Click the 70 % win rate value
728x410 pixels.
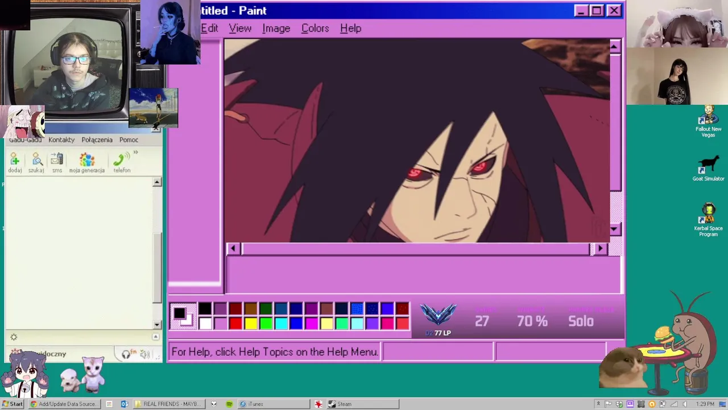click(x=532, y=321)
